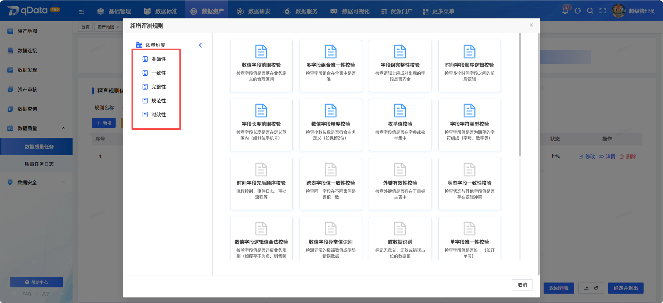Viewport: 663px width, 303px height.
Task: Open the 数据可视化 top menu
Action: 350,11
